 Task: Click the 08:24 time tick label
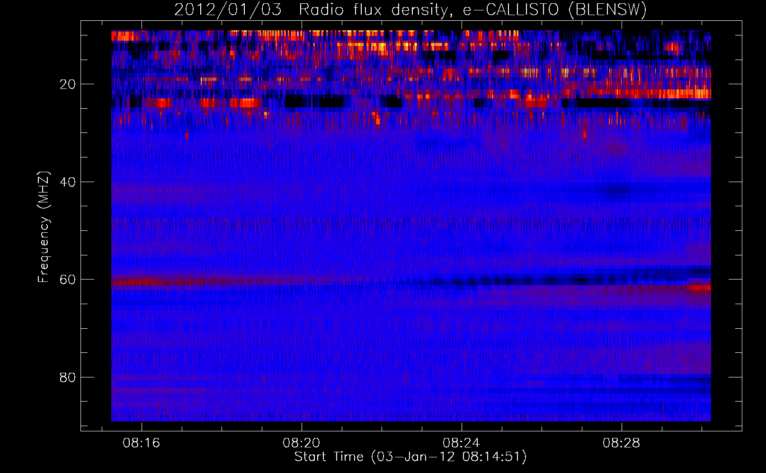(x=462, y=443)
